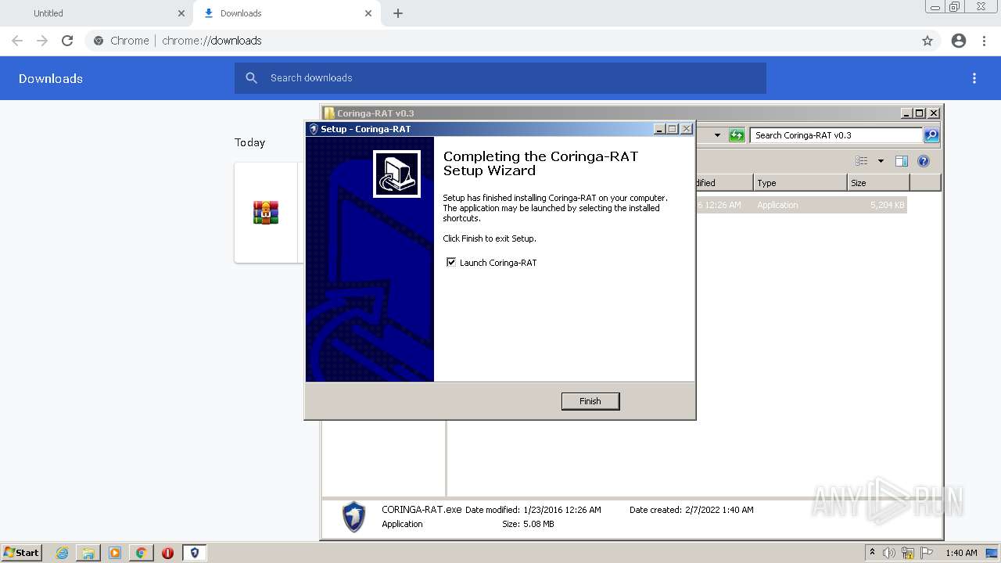Click the CORINGA-RAT.exe shield icon in details pane
The height and width of the screenshot is (563, 1001).
[x=353, y=517]
